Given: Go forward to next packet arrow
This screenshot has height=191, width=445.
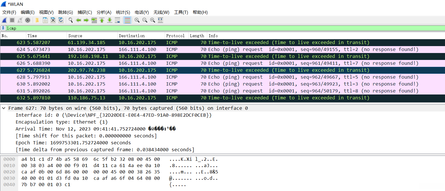Looking at the screenshot, I should click(86, 20).
